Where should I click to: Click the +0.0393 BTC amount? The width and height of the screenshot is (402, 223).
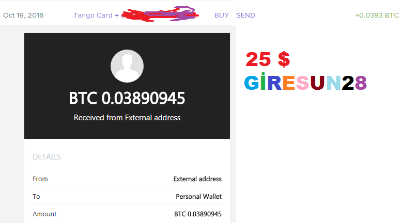coord(377,15)
